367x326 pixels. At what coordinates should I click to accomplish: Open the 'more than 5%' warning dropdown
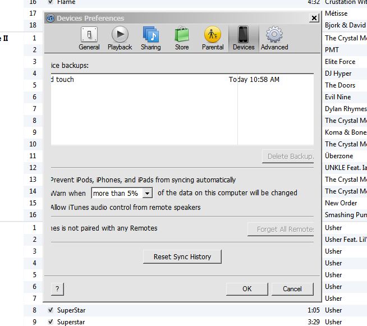pyautogui.click(x=122, y=194)
